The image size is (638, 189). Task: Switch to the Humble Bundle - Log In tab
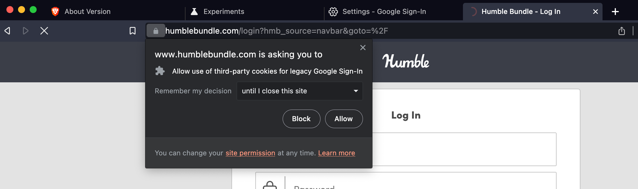pos(521,11)
